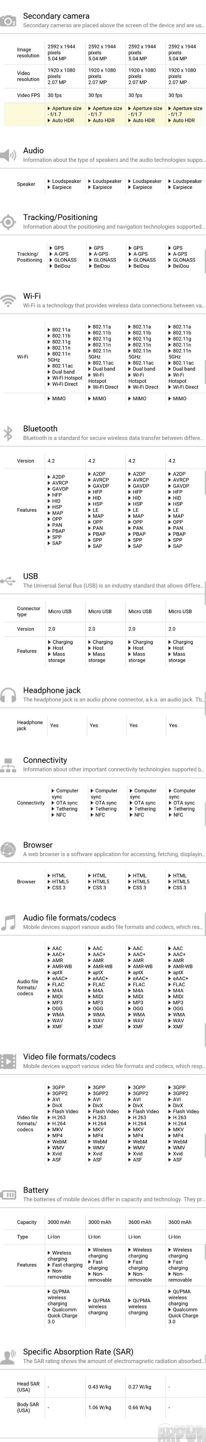
Task: Click the Audio speaker icon
Action: pos(8,155)
